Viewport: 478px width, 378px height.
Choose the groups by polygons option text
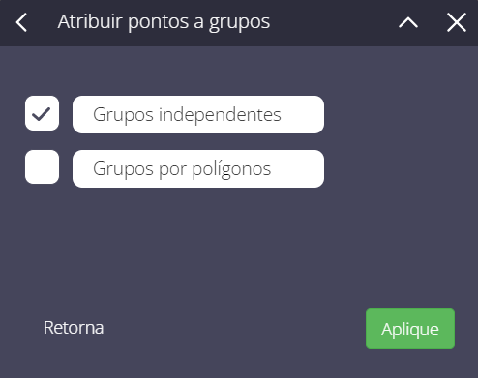182,169
